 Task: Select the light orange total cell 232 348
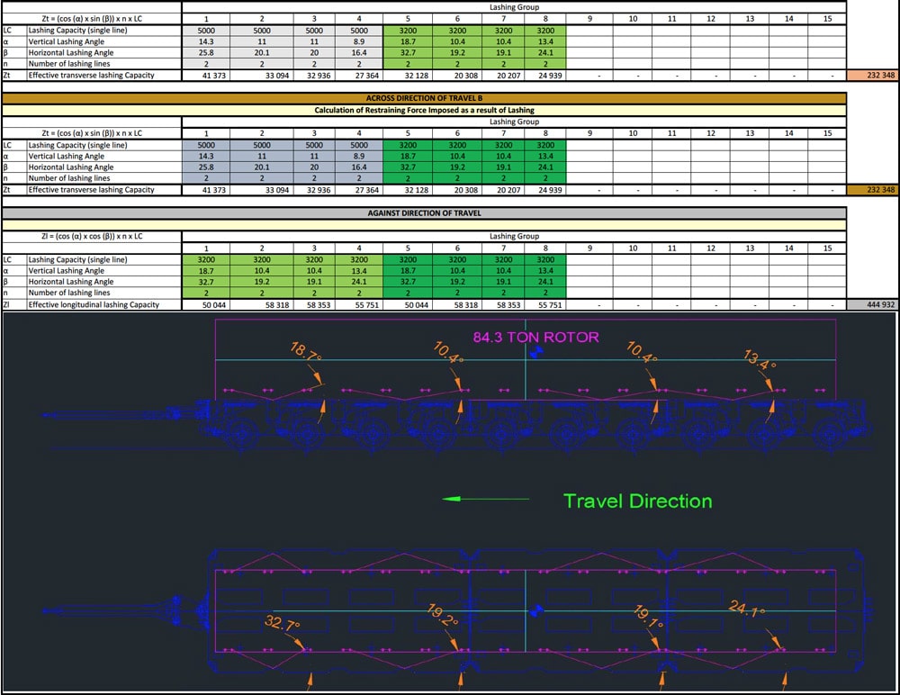(871, 76)
